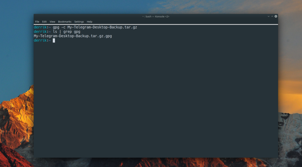Click the My-Telegram-Desktop-Backup.tar.gz.gpg output line
This screenshot has height=167, width=302.
(73, 36)
